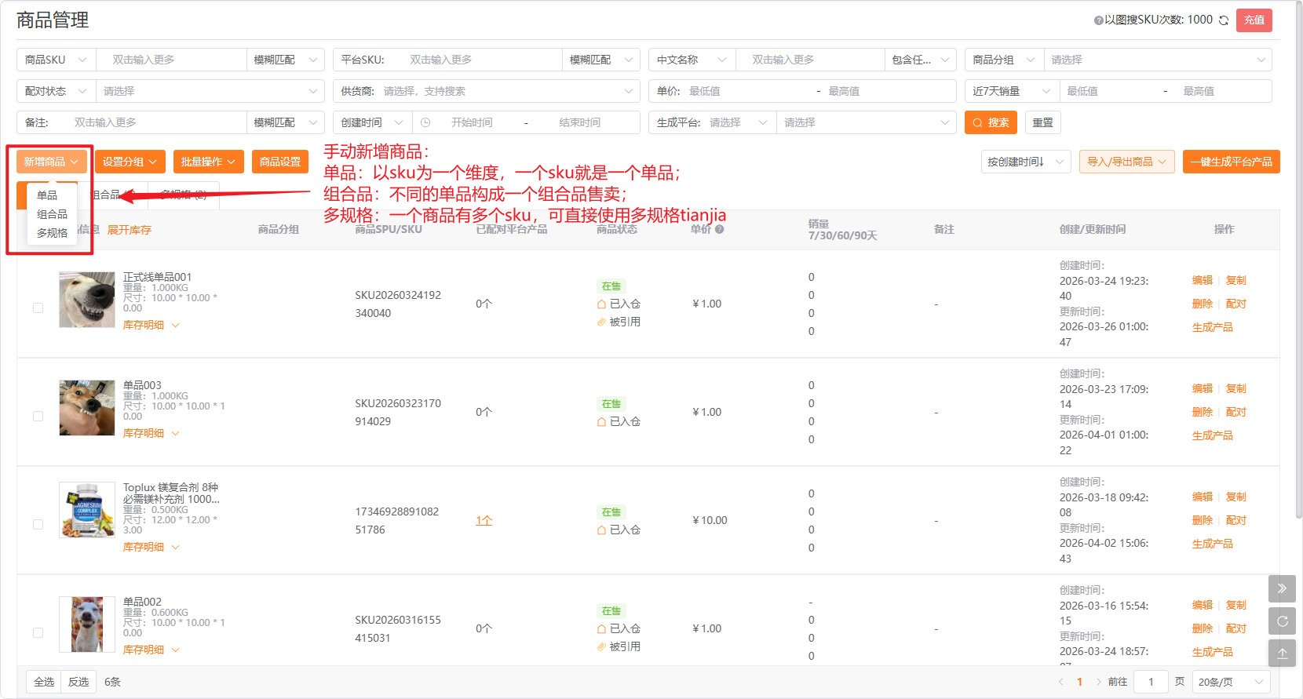Viewport: 1303px width, 699px height.
Task: Select checkbox for 单品002 row
Action: [38, 632]
